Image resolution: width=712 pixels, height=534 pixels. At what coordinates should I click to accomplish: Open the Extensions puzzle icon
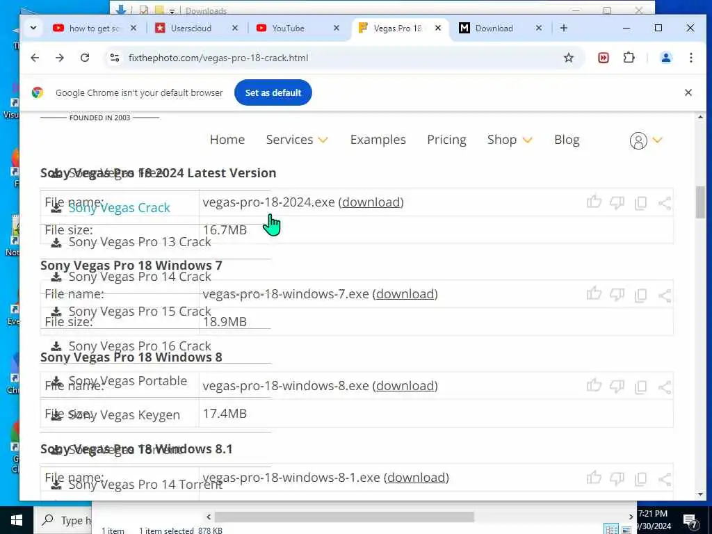(x=629, y=58)
